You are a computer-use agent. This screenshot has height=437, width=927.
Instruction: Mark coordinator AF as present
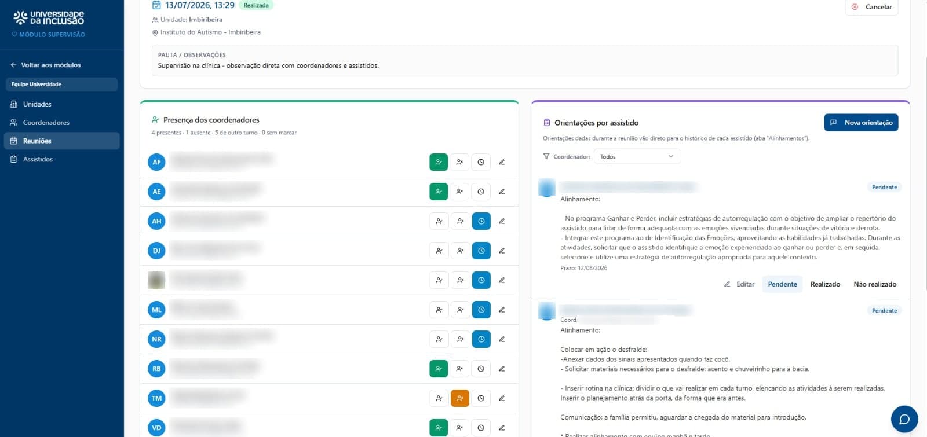pyautogui.click(x=439, y=162)
